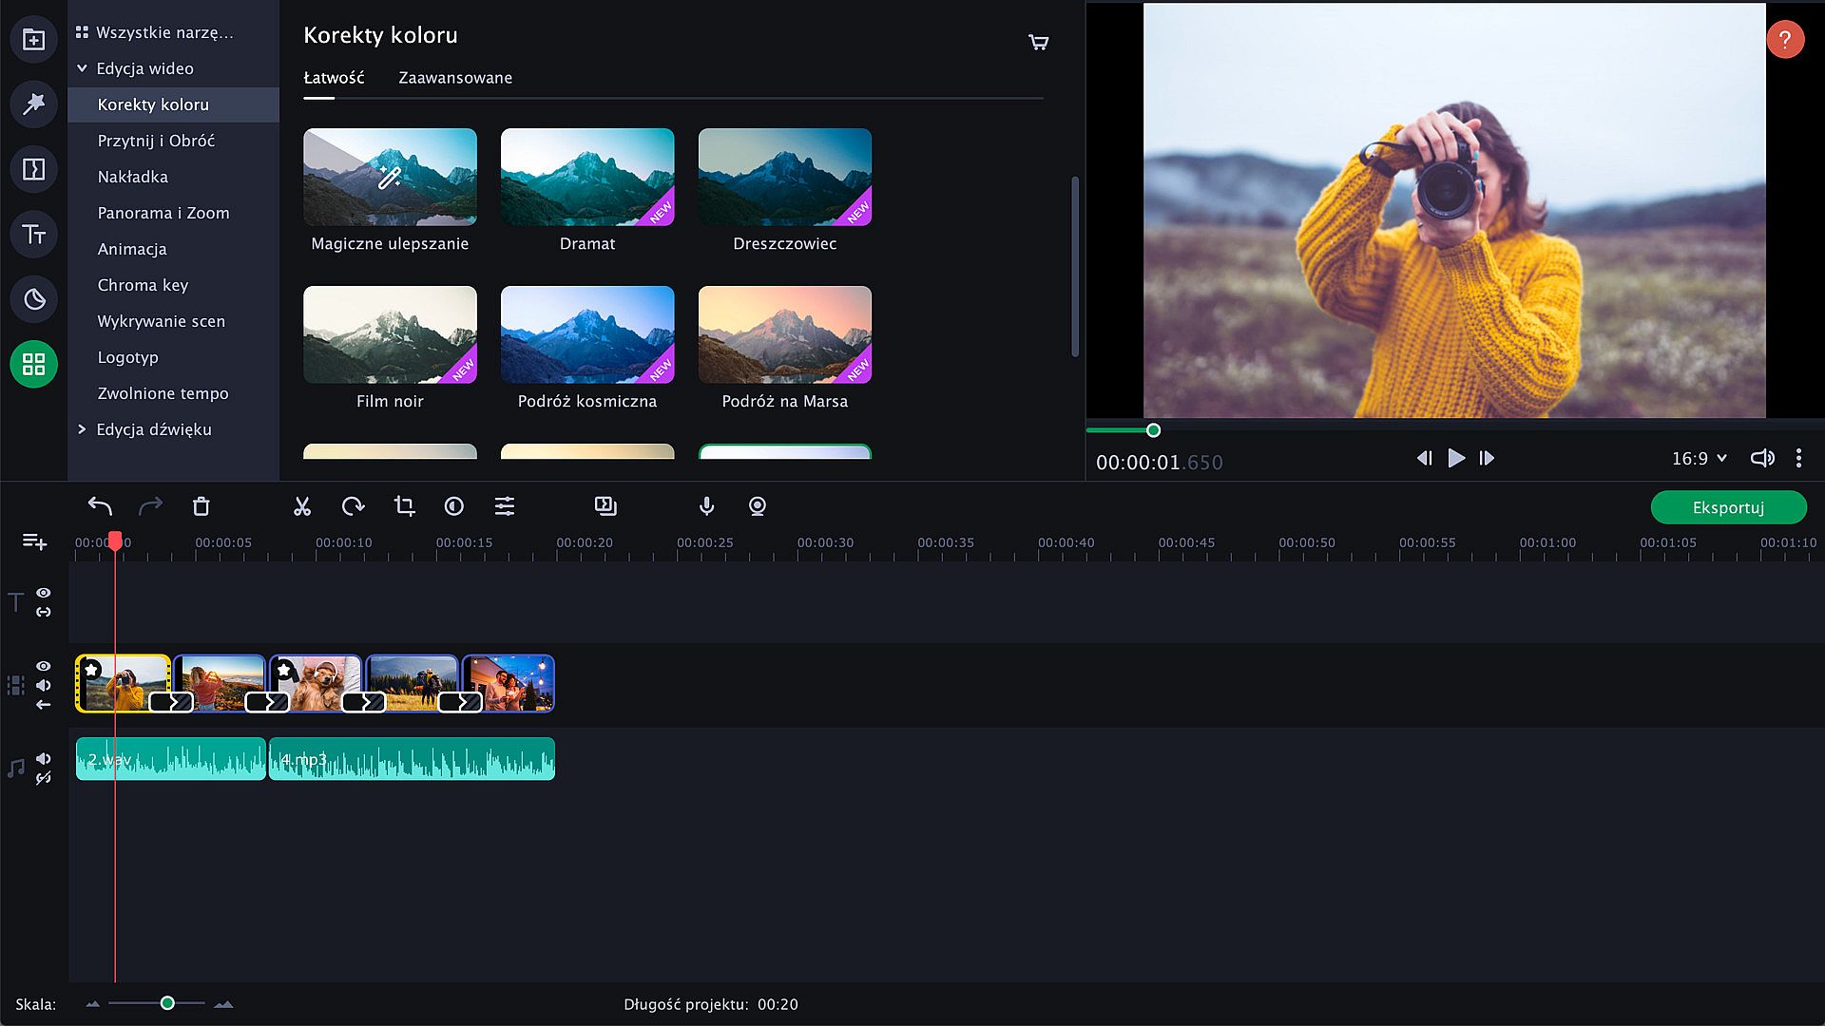Select Chroma key in the tools list
1825x1026 pixels.
[143, 285]
